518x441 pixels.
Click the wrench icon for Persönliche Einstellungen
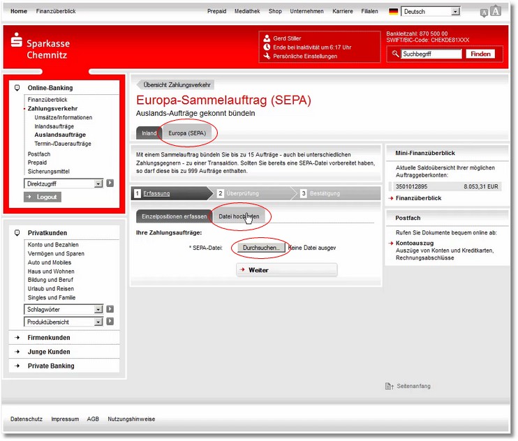[x=267, y=57]
